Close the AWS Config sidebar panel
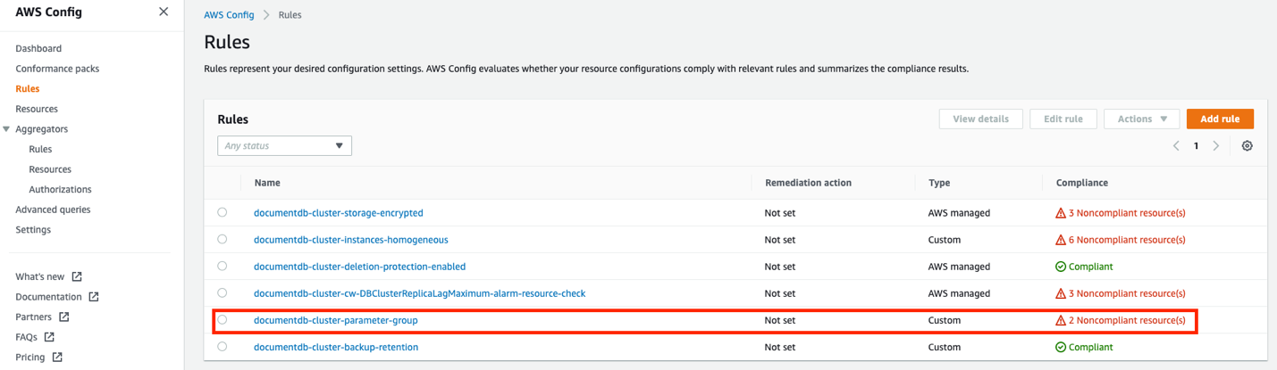This screenshot has height=370, width=1277. point(163,12)
